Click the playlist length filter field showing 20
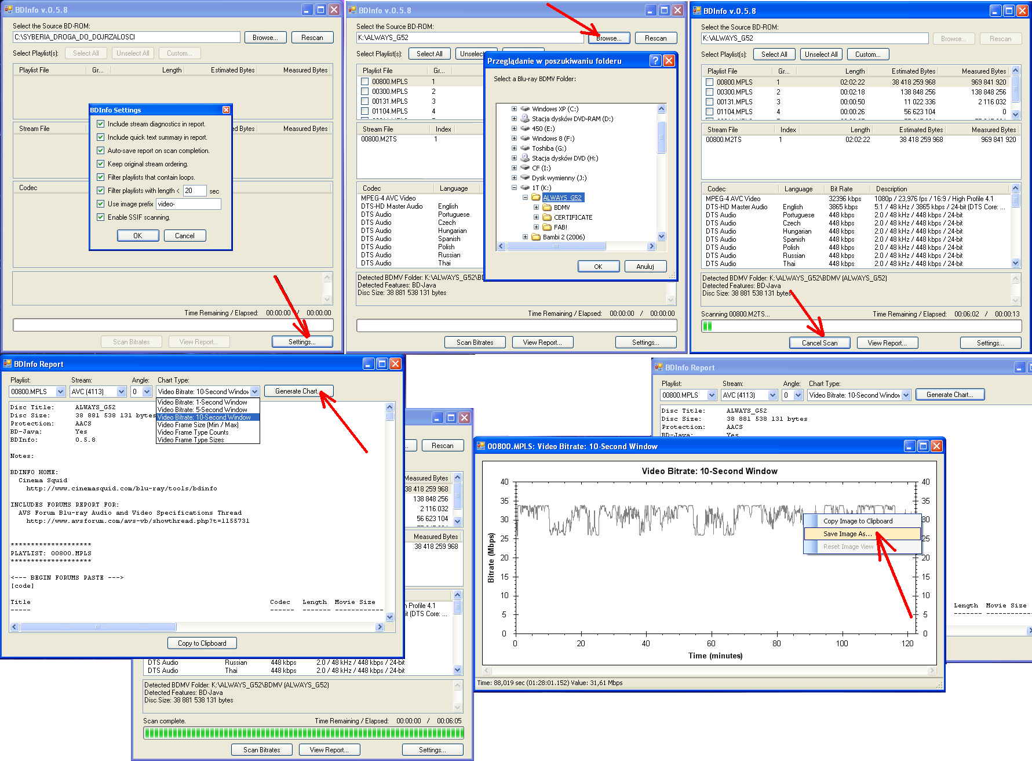 point(195,191)
